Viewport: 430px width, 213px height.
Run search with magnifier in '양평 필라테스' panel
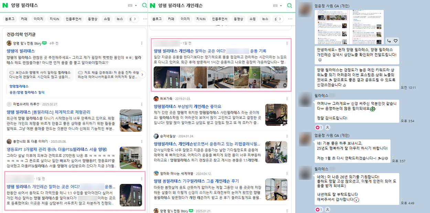coord(144,5)
